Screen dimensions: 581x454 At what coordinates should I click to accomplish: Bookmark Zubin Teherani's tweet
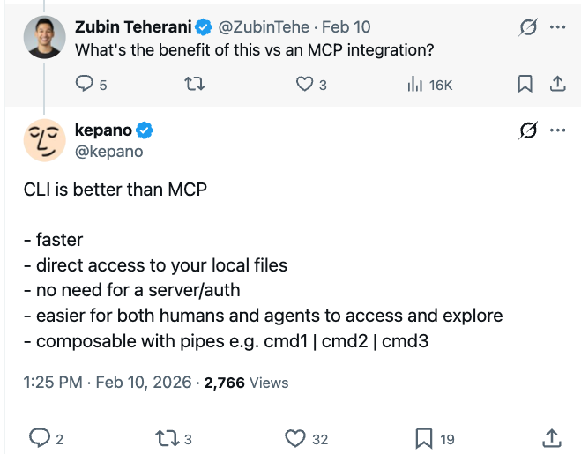[525, 85]
